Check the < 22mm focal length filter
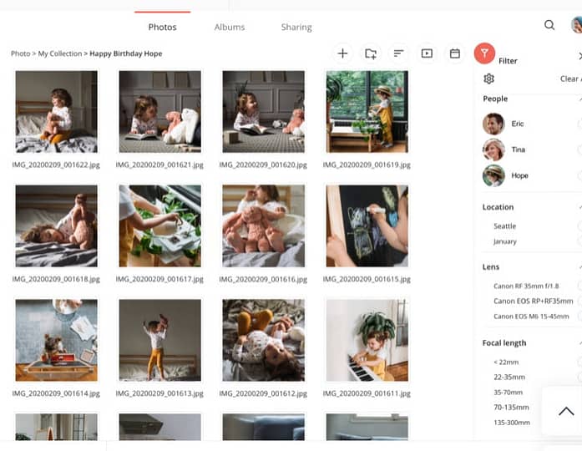Viewport: 582px width, 451px height. (579, 362)
